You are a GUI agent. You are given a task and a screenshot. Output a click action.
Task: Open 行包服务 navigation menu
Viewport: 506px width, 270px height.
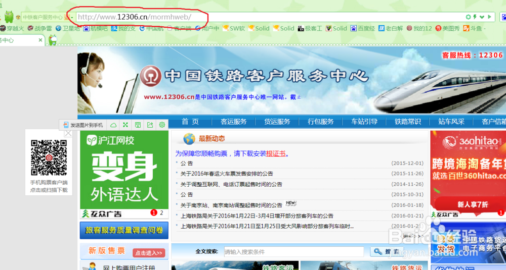tap(320, 122)
